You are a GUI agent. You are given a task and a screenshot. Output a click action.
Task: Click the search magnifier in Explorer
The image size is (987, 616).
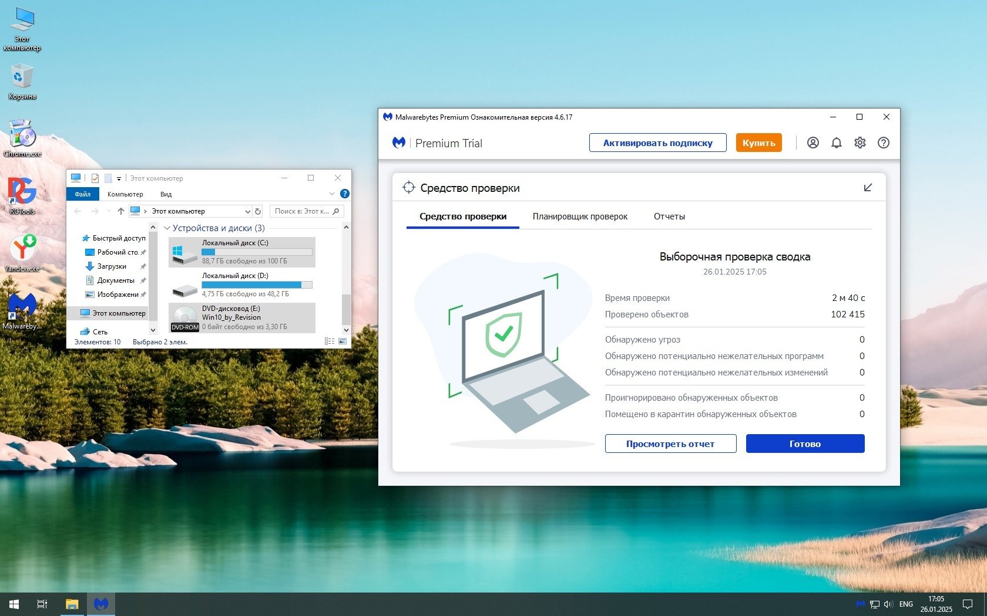[x=336, y=211]
